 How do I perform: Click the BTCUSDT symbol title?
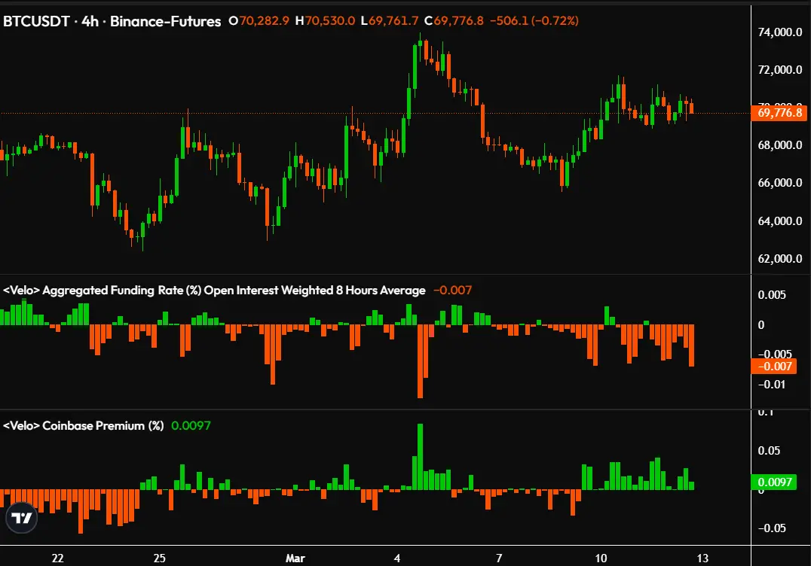[36, 21]
